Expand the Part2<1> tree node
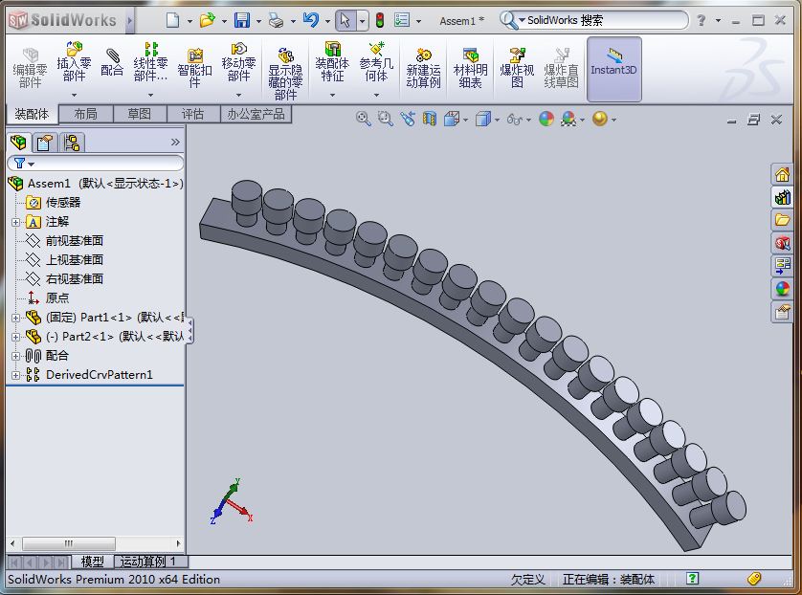The width and height of the screenshot is (802, 595). 15,337
